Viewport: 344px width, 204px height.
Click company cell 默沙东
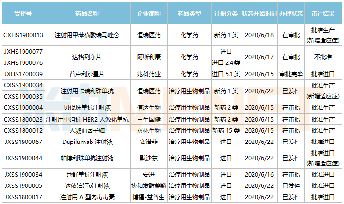[149, 158]
